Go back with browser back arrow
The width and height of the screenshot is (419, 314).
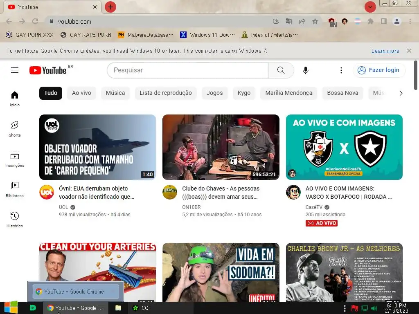(x=9, y=21)
